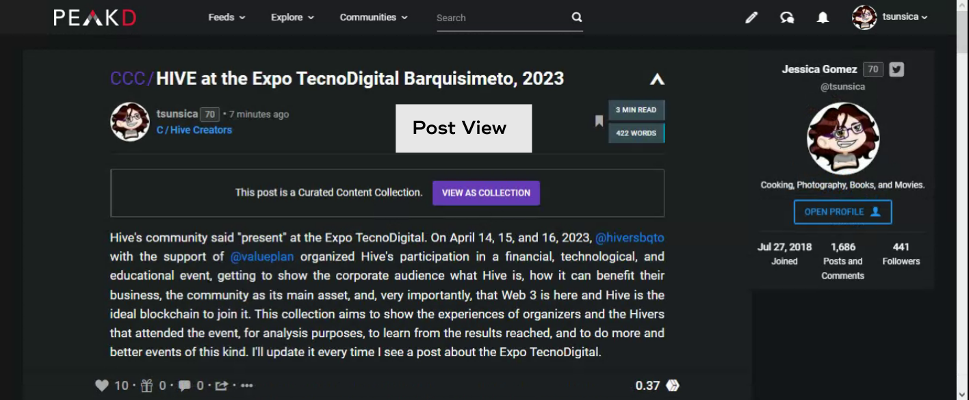Click the scrollbar down arrow
The width and height of the screenshot is (969, 400).
[963, 394]
